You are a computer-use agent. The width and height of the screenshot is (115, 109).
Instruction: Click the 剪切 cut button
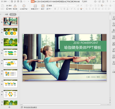point(9,5)
